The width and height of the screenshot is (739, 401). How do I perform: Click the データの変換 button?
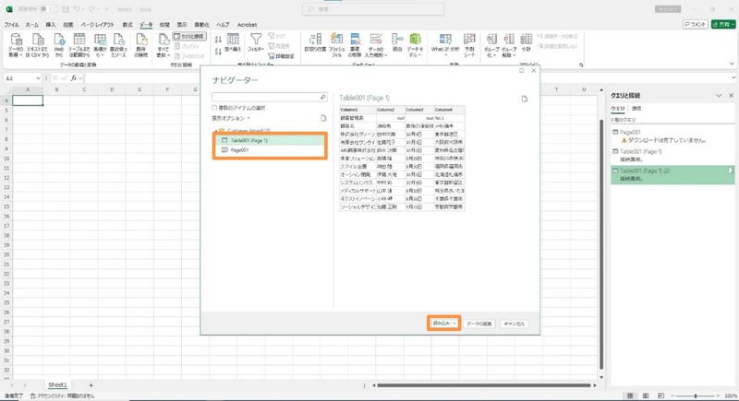point(479,324)
